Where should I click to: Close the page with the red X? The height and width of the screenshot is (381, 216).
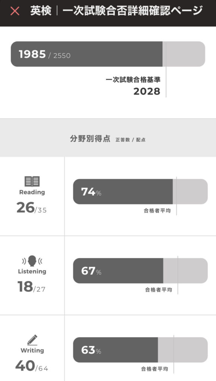[15, 11]
